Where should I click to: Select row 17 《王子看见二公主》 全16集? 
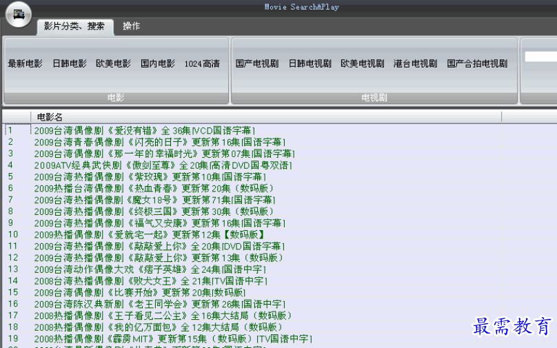tap(163, 316)
